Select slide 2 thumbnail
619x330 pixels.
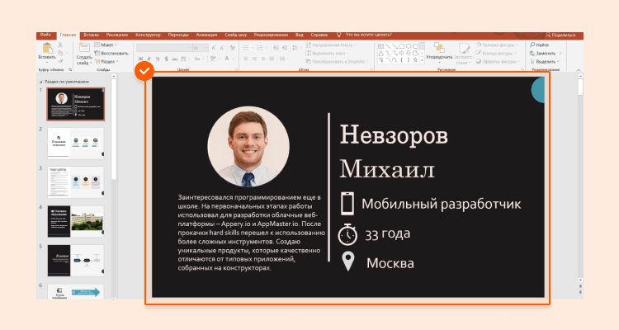pyautogui.click(x=76, y=143)
